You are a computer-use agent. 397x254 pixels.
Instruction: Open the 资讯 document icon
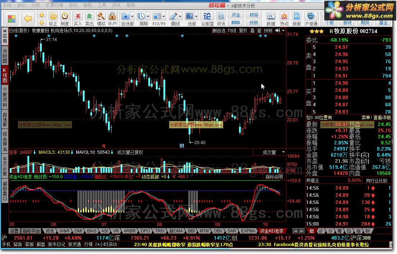(221, 17)
